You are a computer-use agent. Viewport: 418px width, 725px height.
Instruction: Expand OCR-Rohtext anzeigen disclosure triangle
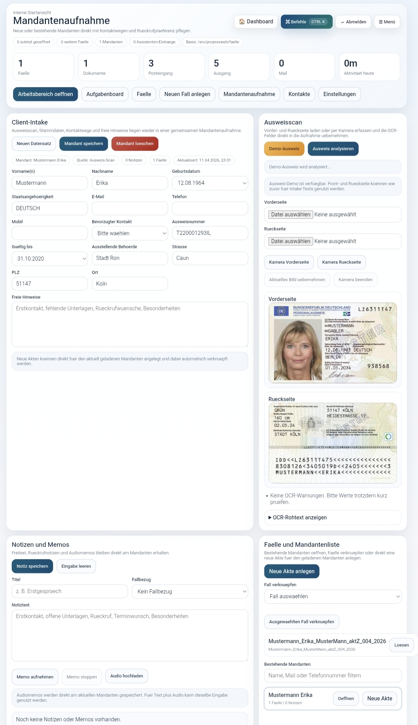pyautogui.click(x=270, y=518)
